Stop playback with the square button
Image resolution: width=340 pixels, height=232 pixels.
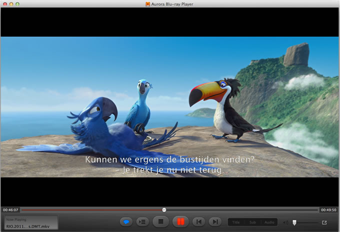(160, 222)
